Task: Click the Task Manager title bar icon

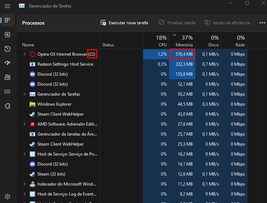Action: pos(22,6)
